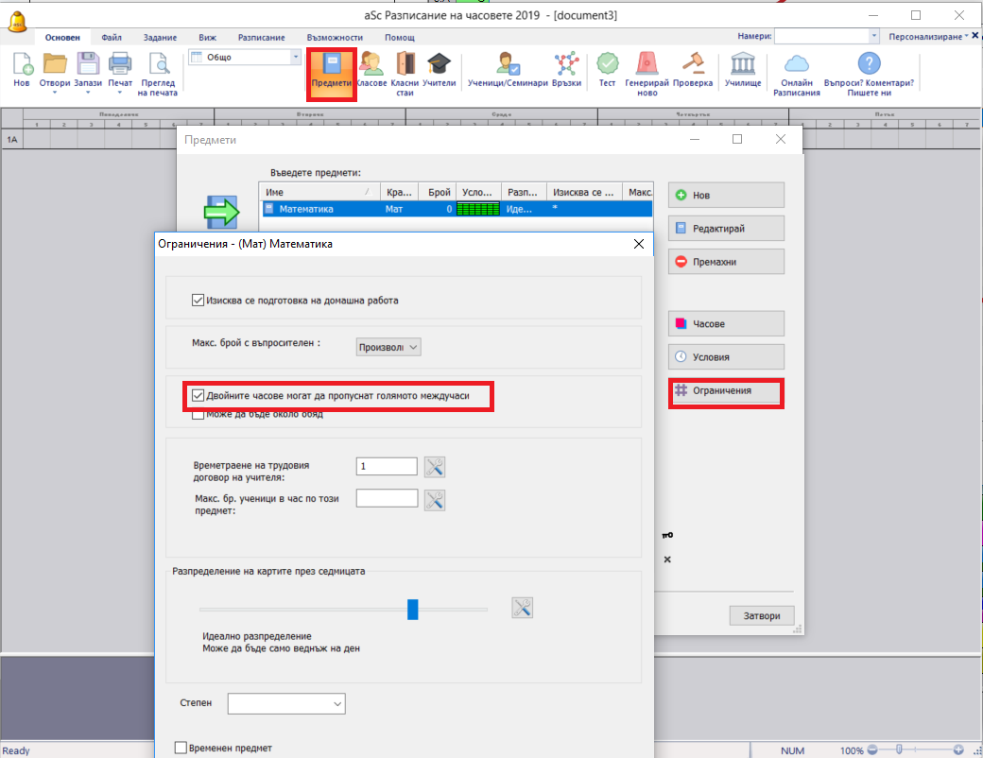Image resolution: width=983 pixels, height=758 pixels.
Task: Click the Затвори button
Action: point(761,615)
